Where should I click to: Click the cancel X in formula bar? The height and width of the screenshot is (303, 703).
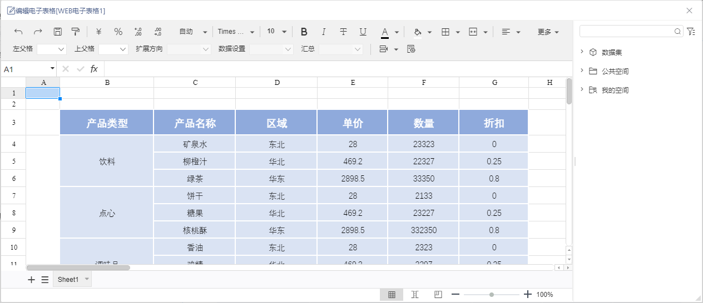(x=66, y=69)
